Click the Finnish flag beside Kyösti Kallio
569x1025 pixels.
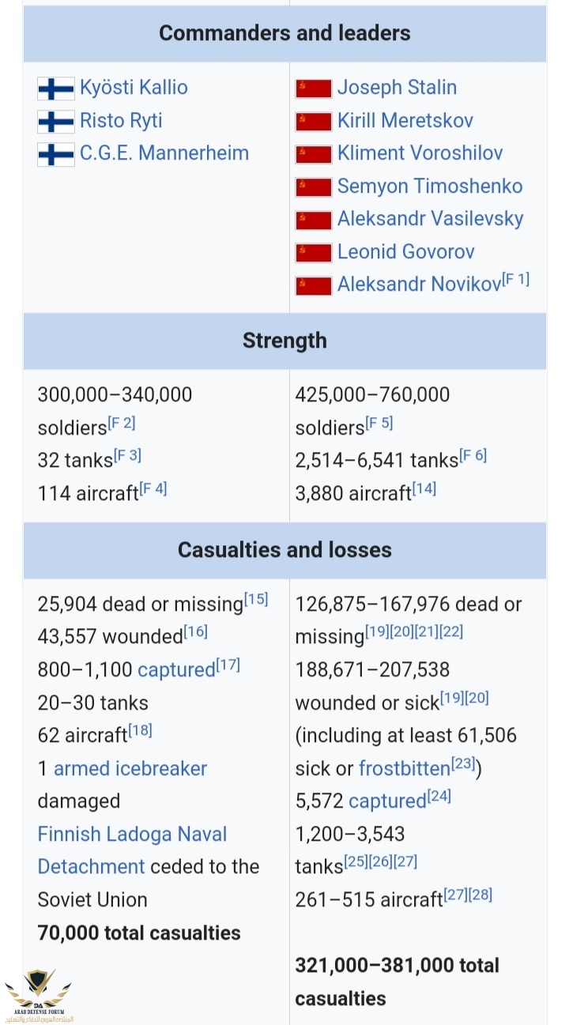tap(56, 89)
